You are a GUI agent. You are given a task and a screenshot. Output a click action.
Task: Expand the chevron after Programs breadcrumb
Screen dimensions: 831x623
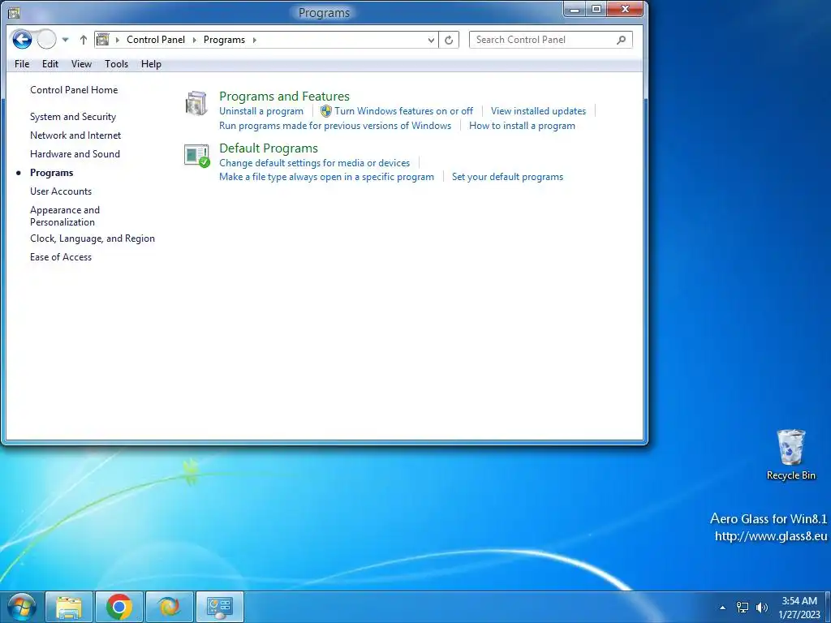tap(254, 40)
